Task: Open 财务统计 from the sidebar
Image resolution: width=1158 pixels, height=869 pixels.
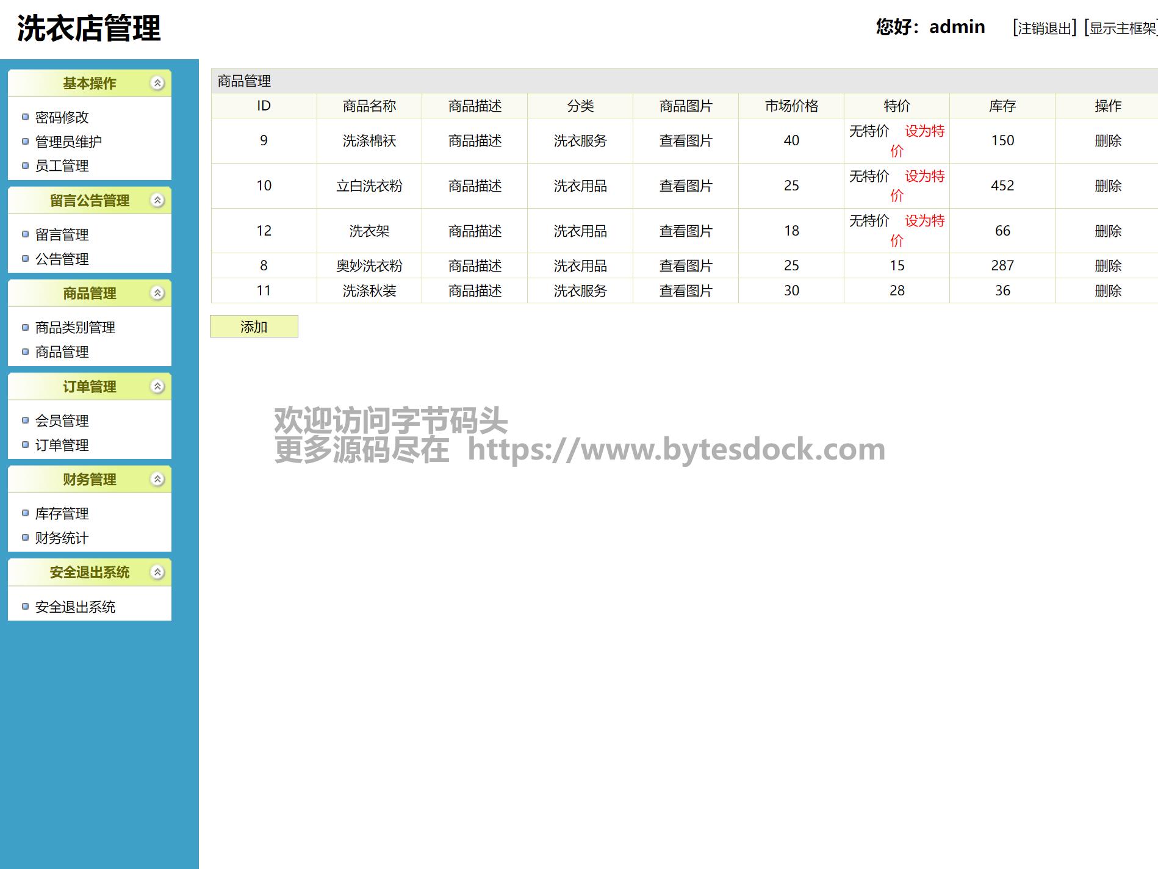Action: [62, 538]
